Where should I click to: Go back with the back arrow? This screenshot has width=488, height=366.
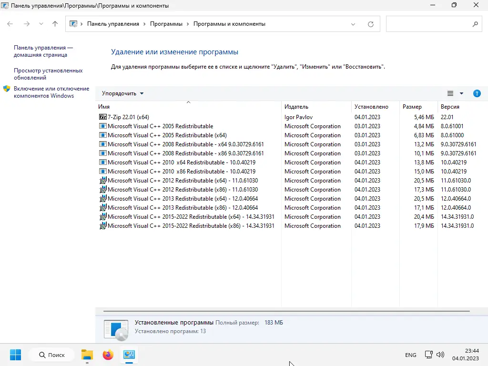pyautogui.click(x=10, y=24)
